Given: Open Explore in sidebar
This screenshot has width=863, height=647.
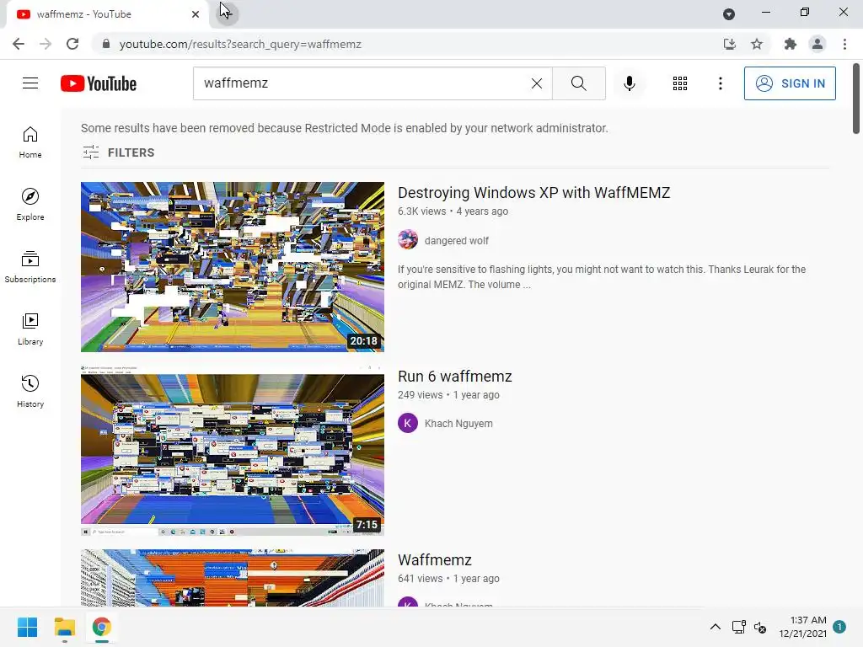Looking at the screenshot, I should [x=30, y=204].
